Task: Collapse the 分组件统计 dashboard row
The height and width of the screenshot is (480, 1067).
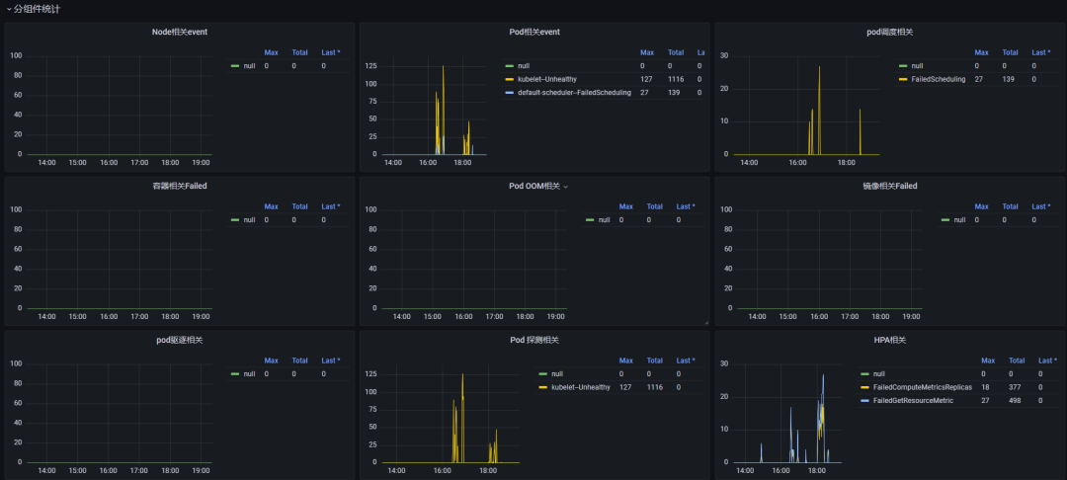Action: pyautogui.click(x=37, y=9)
